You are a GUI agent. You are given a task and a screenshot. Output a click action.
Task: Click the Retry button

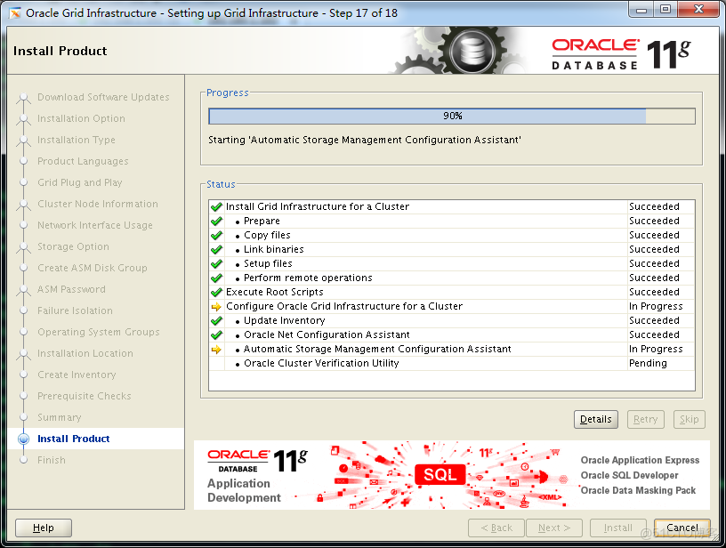(x=645, y=419)
